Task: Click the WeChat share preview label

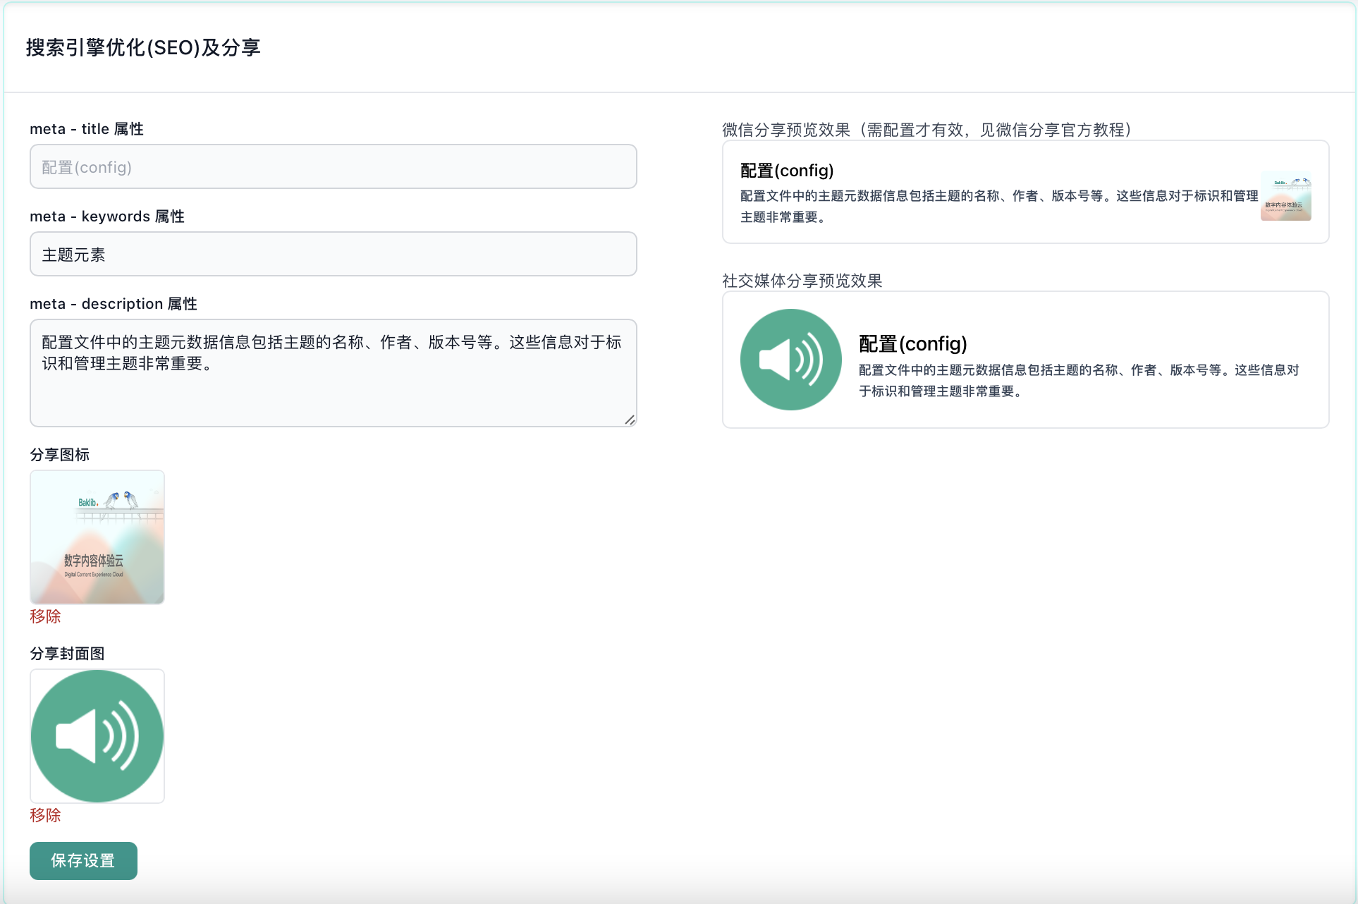Action: [926, 130]
